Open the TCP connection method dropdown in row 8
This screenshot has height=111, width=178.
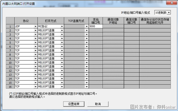pos(87,54)
